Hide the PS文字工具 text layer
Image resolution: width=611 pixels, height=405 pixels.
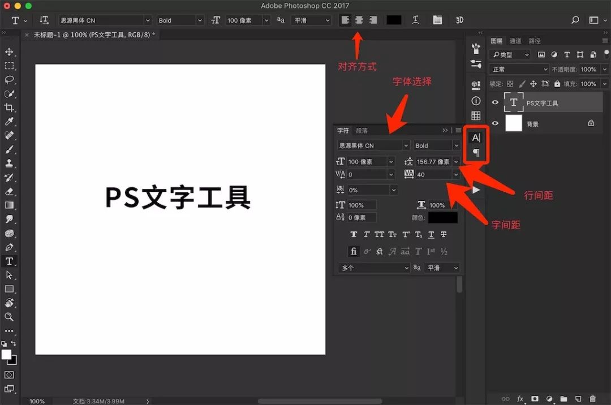coord(495,102)
